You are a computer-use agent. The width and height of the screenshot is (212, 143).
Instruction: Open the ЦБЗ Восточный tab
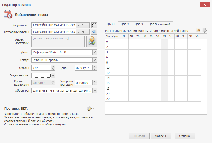[x=159, y=24]
